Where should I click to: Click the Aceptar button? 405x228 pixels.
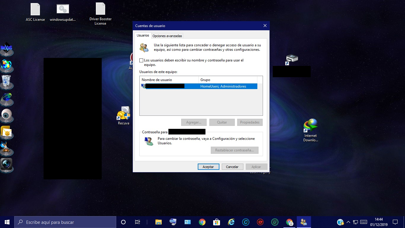coord(208,167)
